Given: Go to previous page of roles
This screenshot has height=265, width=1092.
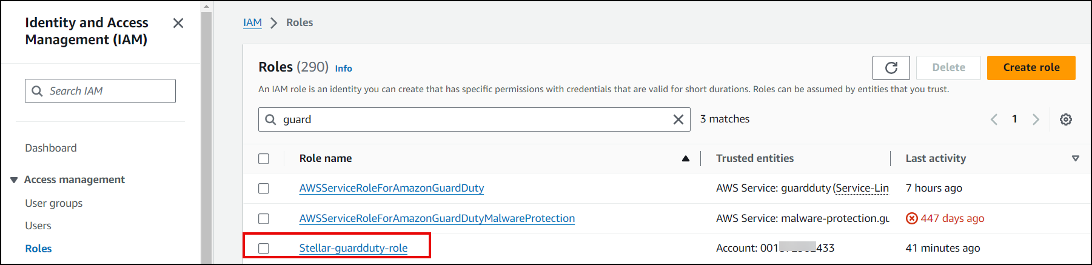Looking at the screenshot, I should 994,119.
